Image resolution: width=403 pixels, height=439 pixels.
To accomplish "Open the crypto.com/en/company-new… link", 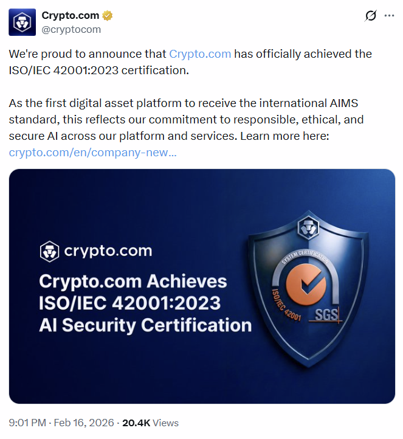I will 92,152.
